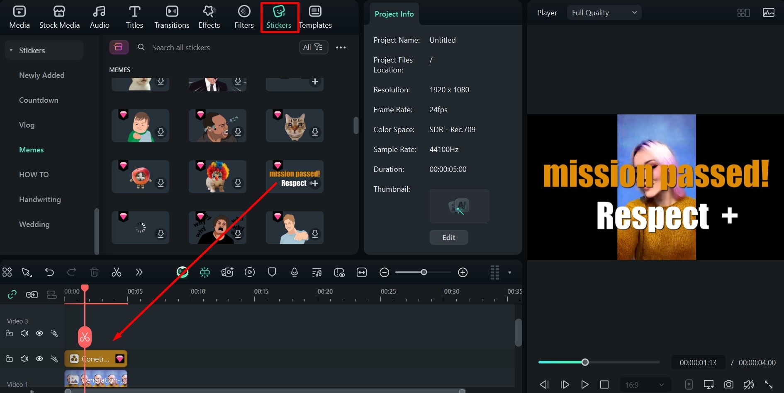Toggle the Video 3 track lock
This screenshot has height=393, width=784.
coord(10,333)
